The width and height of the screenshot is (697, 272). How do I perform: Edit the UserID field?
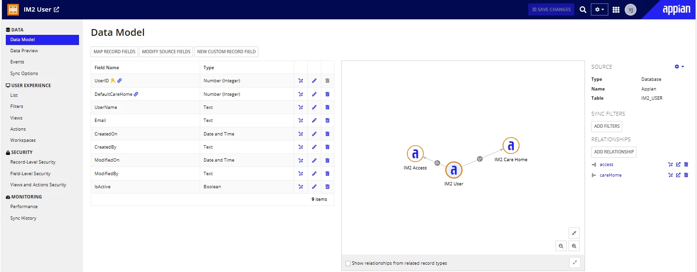[314, 81]
